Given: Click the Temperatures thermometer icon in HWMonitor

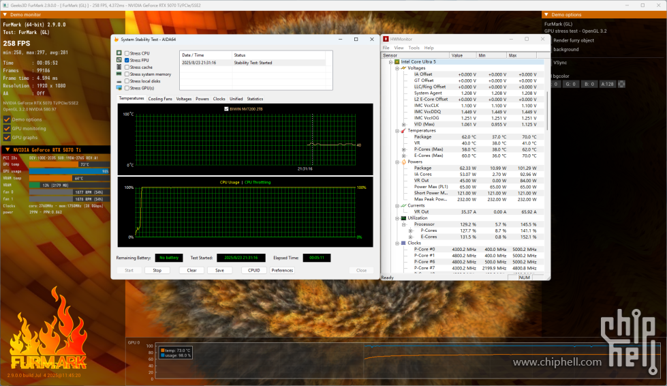Looking at the screenshot, I should click(403, 131).
